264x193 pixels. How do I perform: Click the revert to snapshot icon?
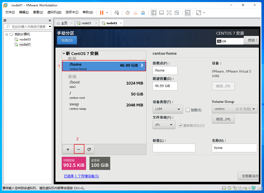135,13
